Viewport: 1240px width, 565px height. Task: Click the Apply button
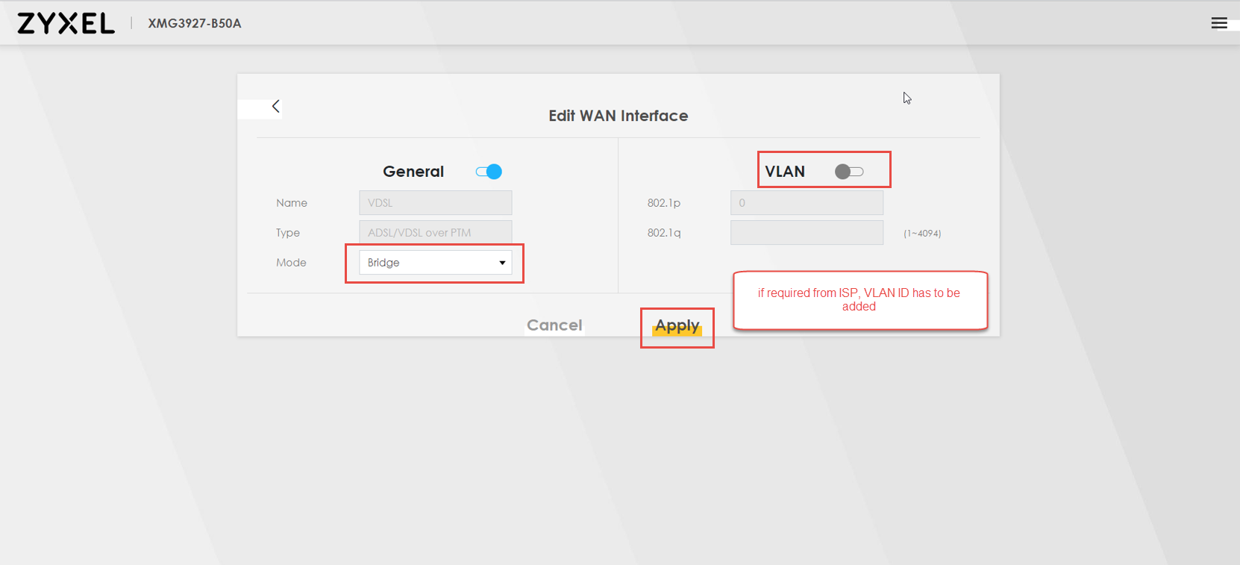[677, 326]
